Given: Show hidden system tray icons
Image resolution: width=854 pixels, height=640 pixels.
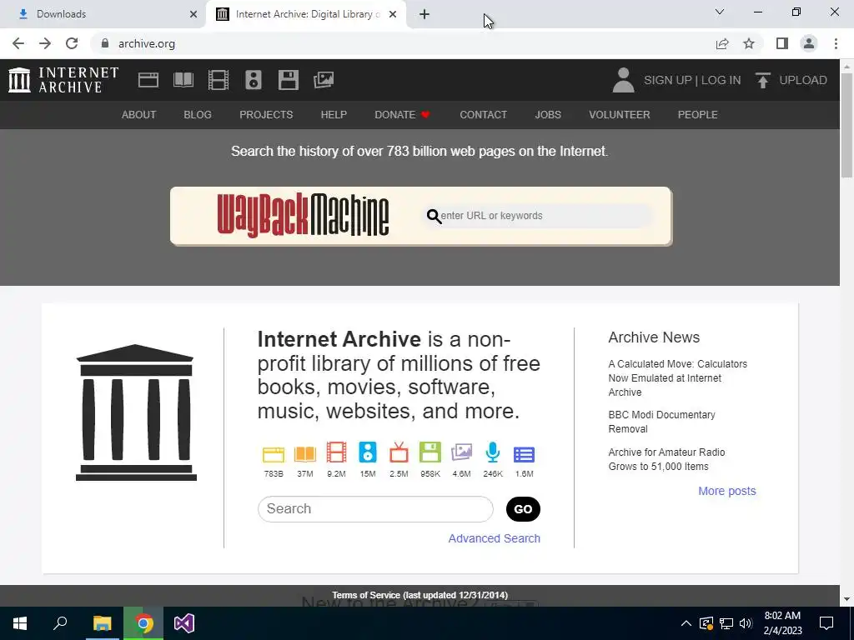Looking at the screenshot, I should (686, 623).
